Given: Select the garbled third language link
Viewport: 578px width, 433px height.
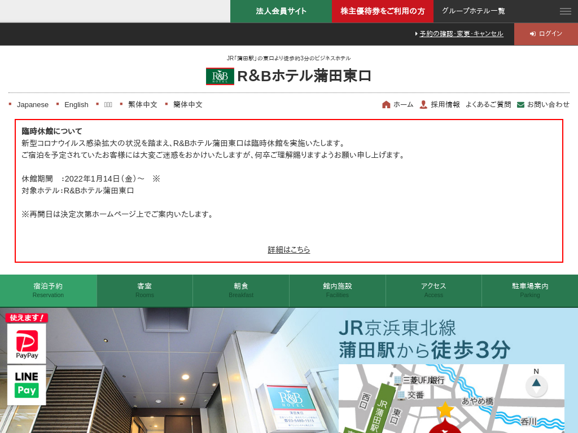Looking at the screenshot, I should coord(108,104).
